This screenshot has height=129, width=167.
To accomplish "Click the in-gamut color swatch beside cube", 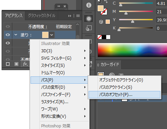I will coord(108,22).
